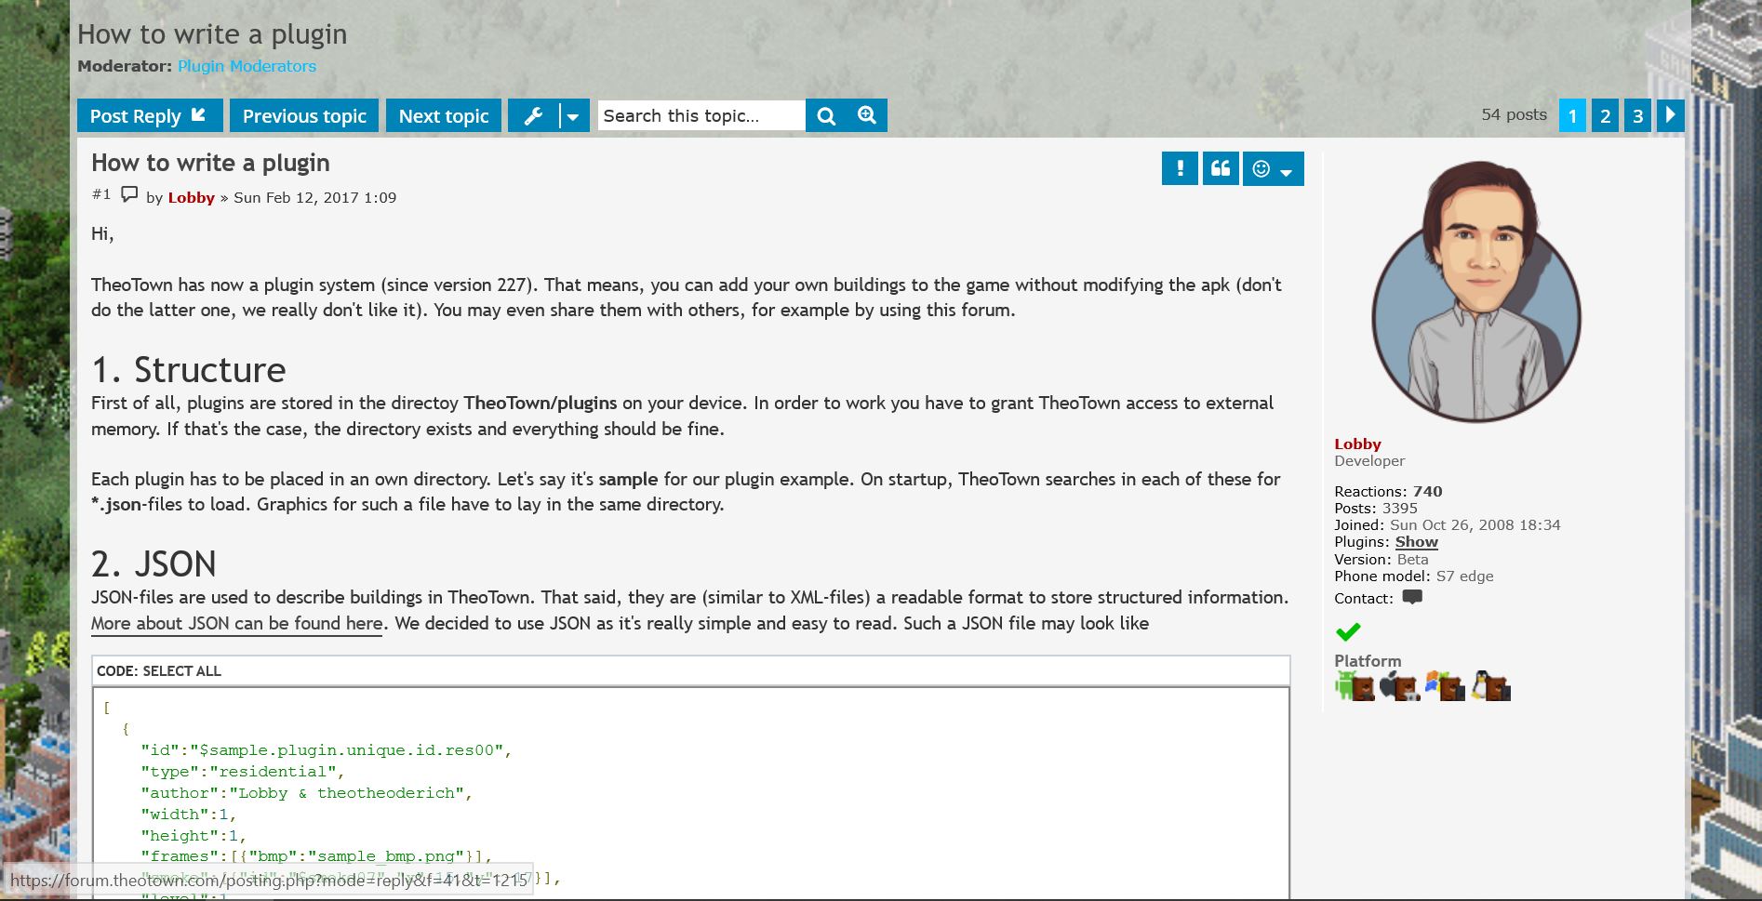
Task: Go to Next topic
Action: coord(444,115)
